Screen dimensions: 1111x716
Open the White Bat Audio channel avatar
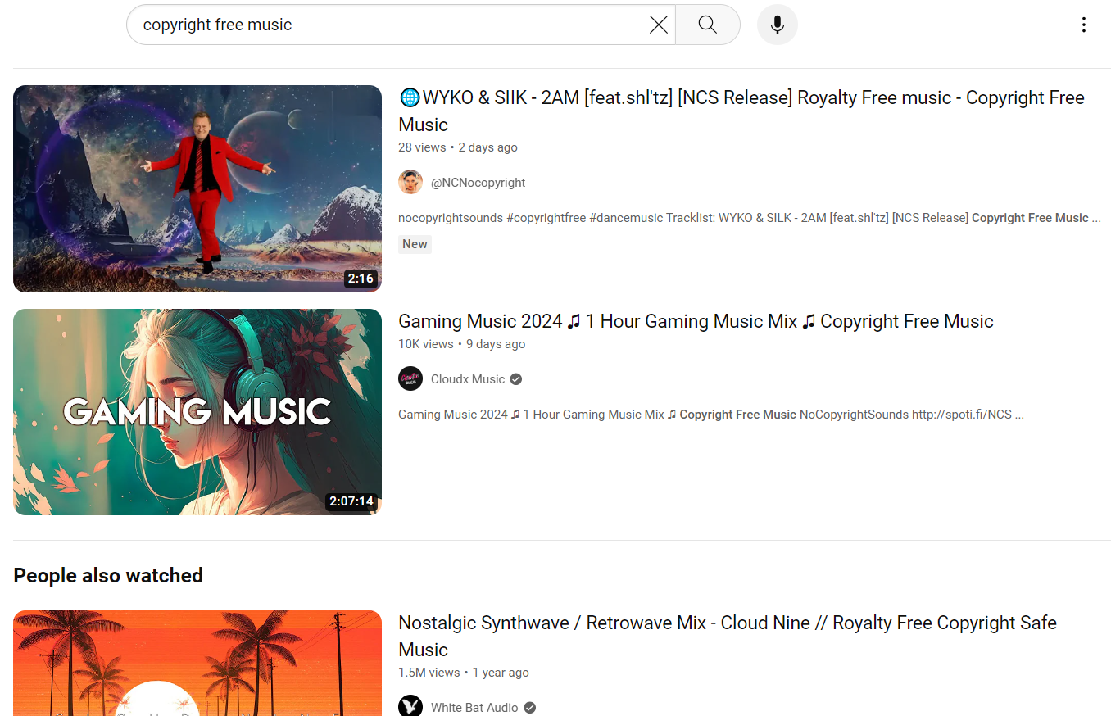point(410,707)
